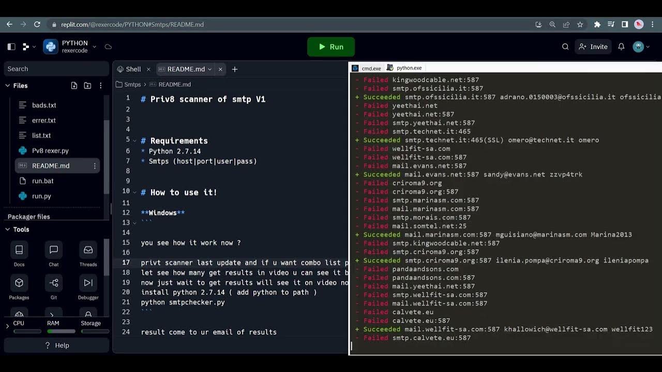Reload the browser page
This screenshot has width=662, height=372.
(x=37, y=24)
